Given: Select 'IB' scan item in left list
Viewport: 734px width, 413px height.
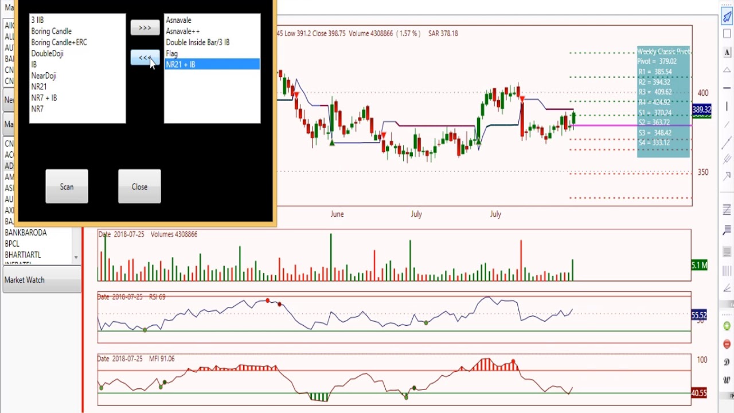Looking at the screenshot, I should (77, 64).
